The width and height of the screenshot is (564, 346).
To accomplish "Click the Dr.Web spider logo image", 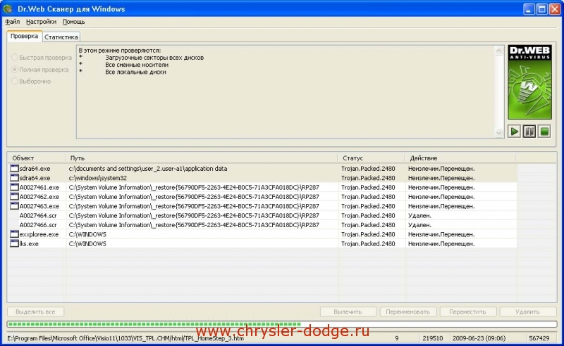I will [529, 82].
